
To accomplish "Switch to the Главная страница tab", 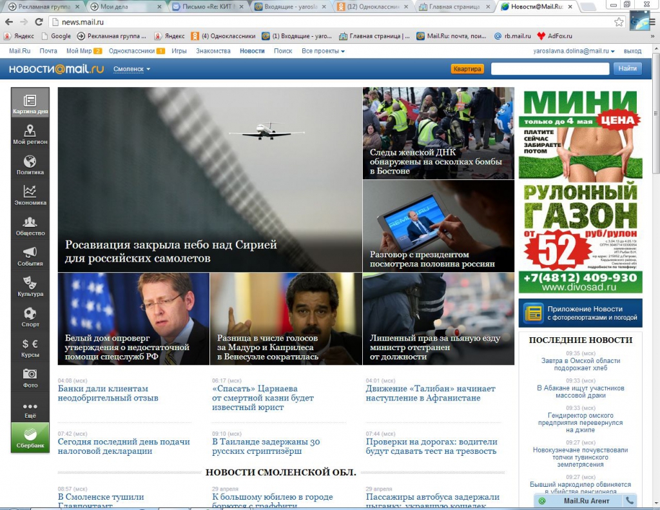I will [454, 6].
